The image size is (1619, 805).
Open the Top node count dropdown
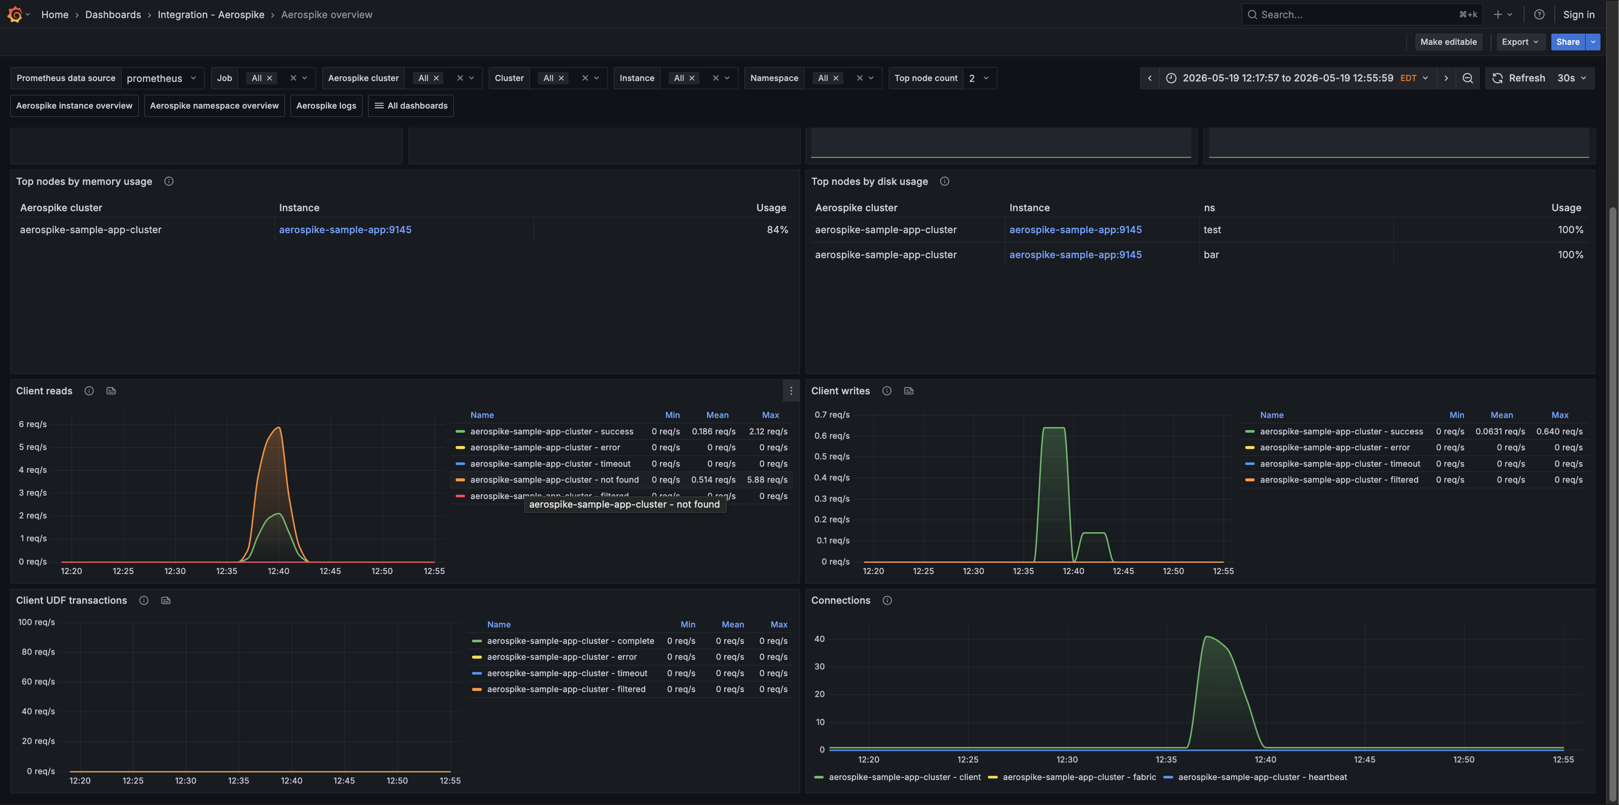pos(979,78)
